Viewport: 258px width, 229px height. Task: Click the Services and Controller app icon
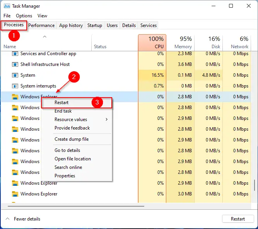click(15, 54)
